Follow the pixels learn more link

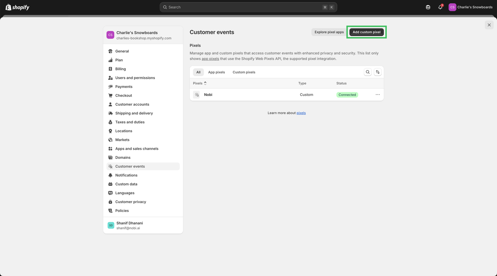[301, 113]
